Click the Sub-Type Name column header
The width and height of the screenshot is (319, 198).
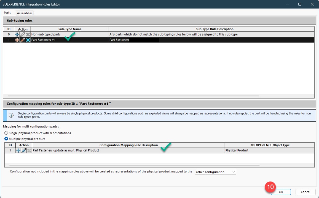[70, 29]
